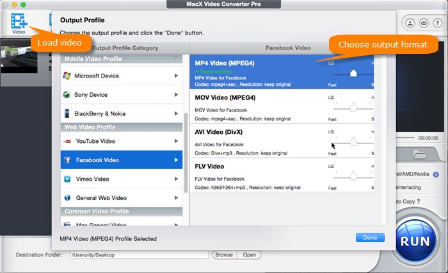448x273 pixels.
Task: Open the output folder icon tab
Action: [419, 155]
